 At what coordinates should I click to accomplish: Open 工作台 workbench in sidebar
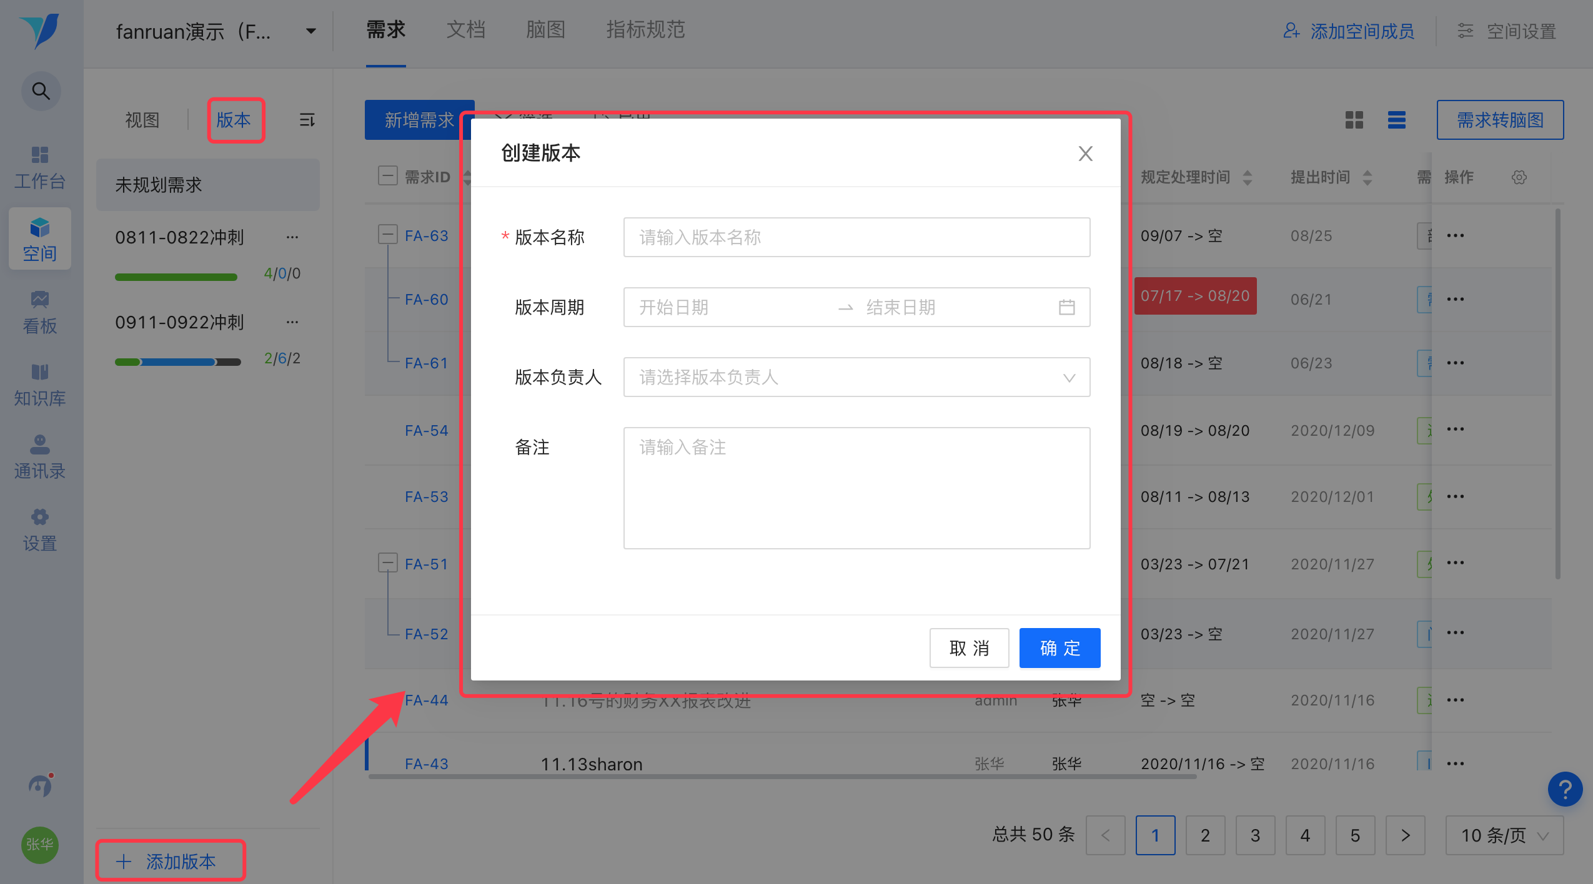click(40, 167)
